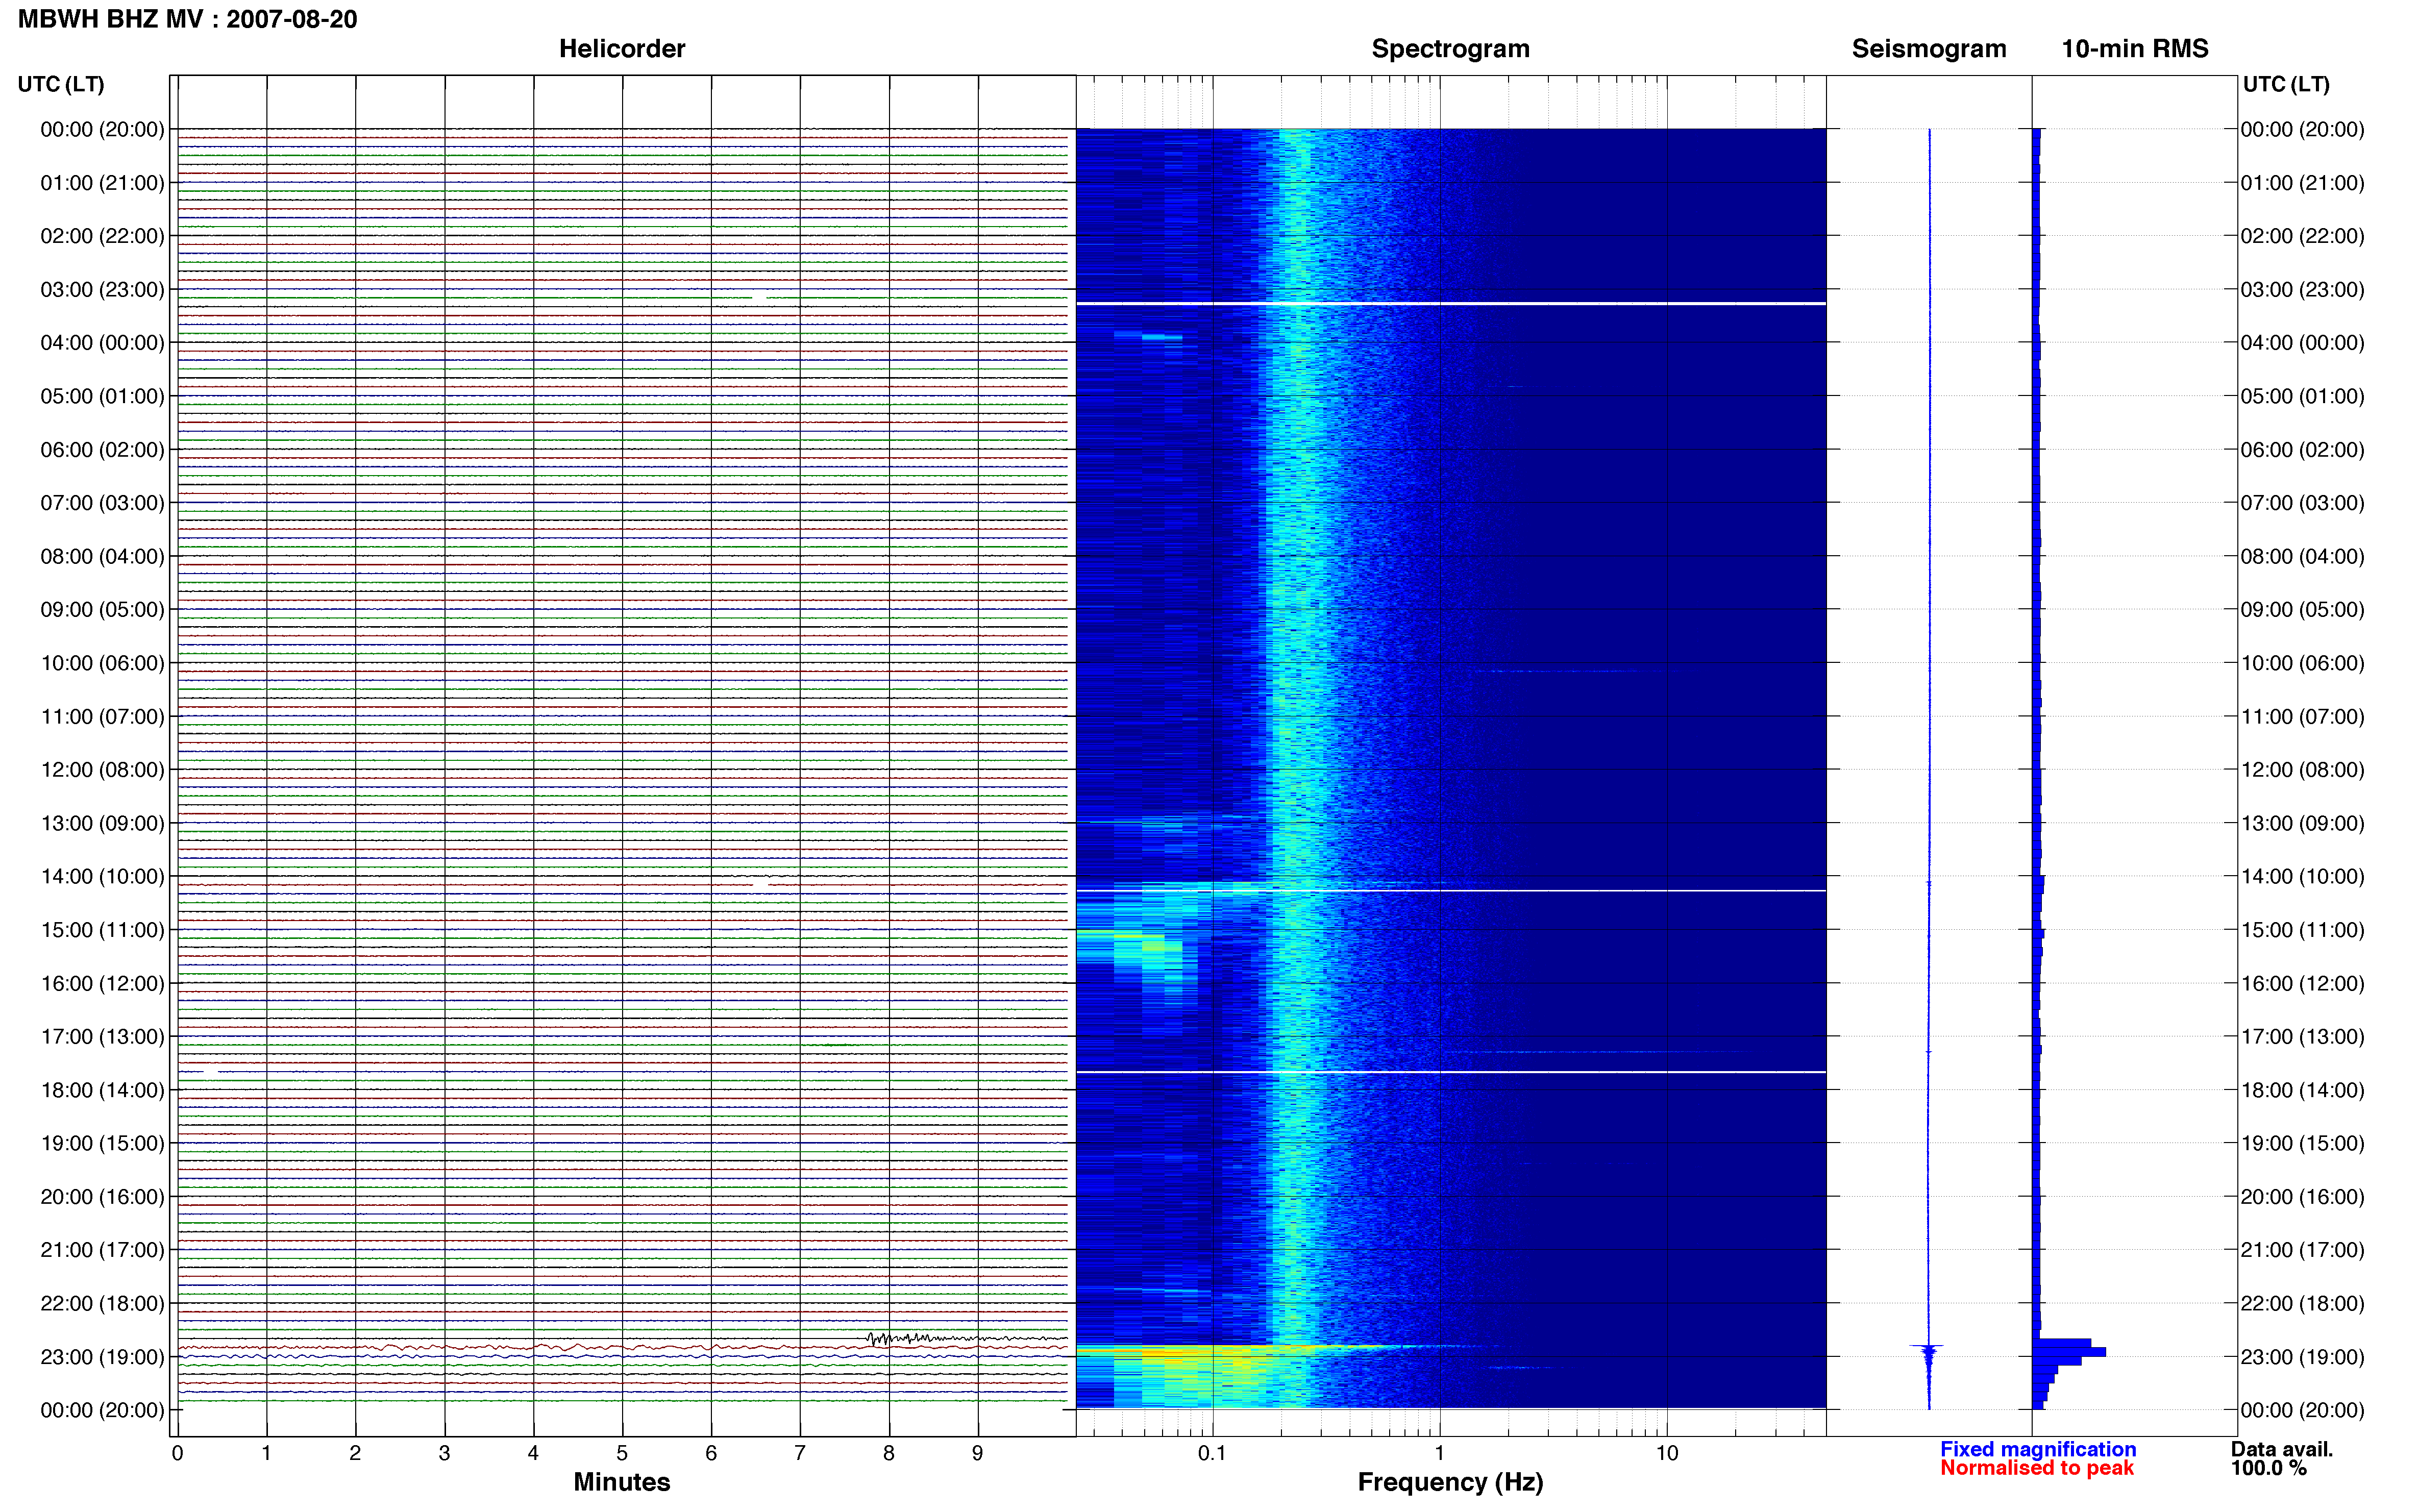The image size is (2419, 1512).
Task: Click the longest blue bar in the RMS panel
Action: [2069, 1352]
